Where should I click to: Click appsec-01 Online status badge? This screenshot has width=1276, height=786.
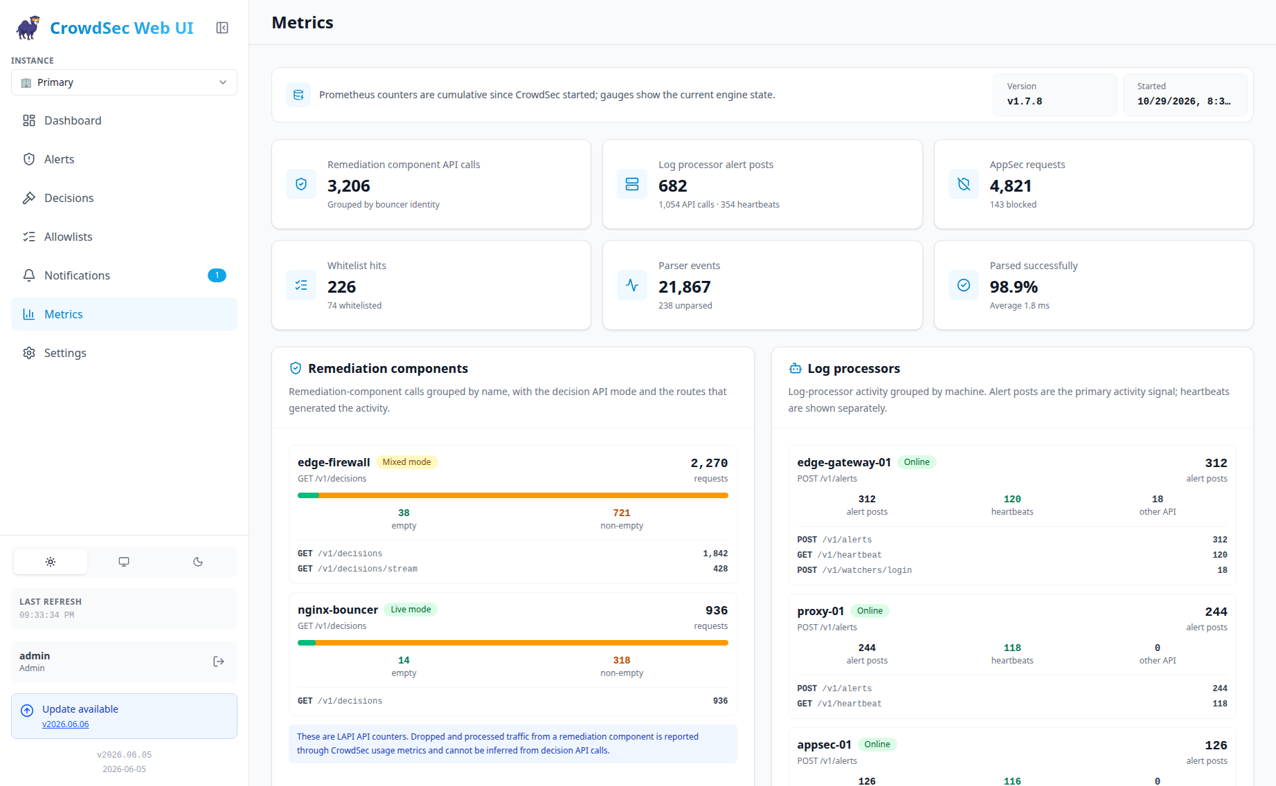pos(877,744)
